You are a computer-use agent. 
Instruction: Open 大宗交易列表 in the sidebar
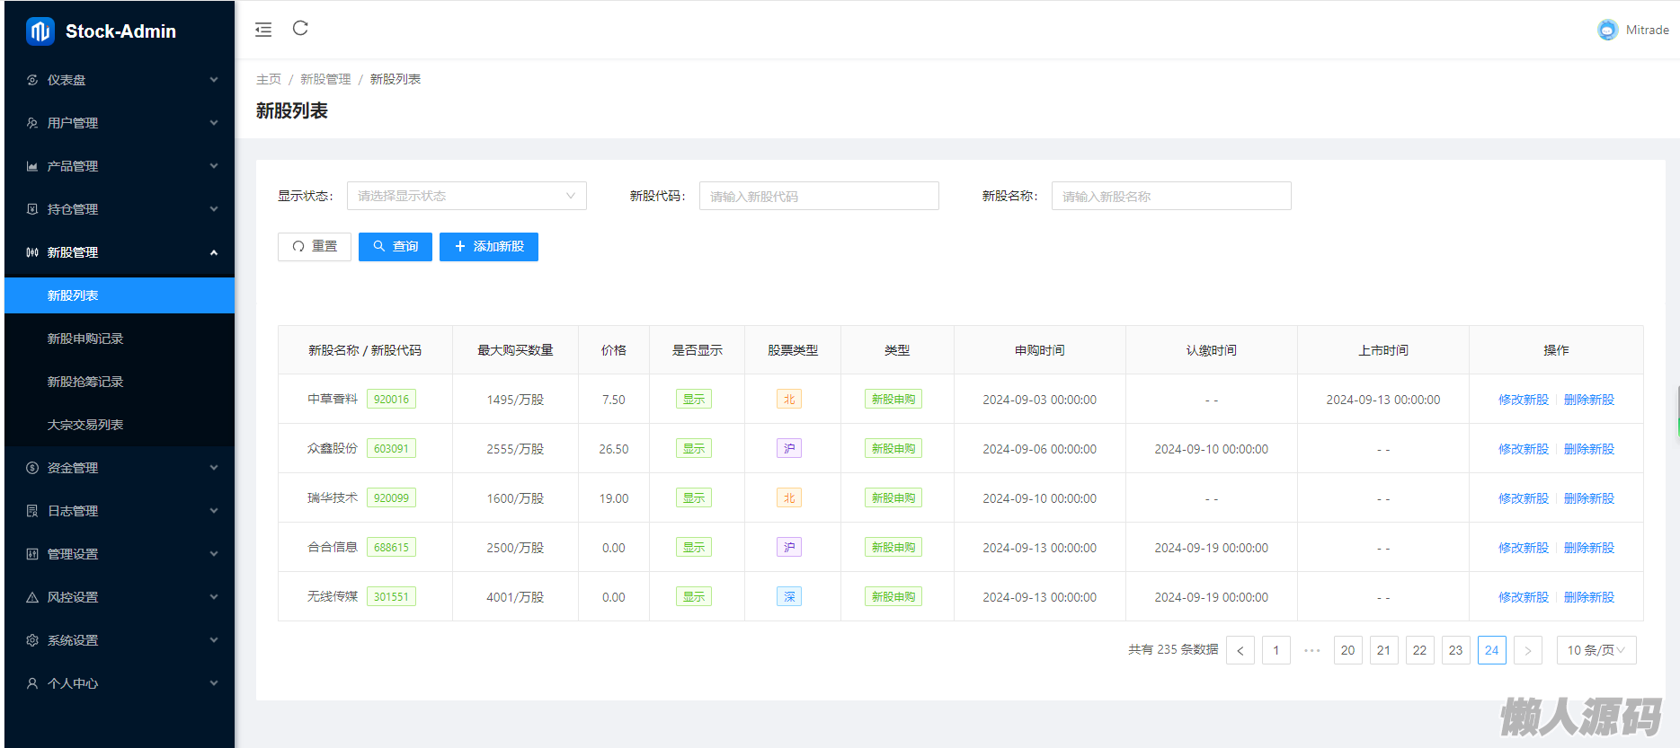(x=85, y=425)
